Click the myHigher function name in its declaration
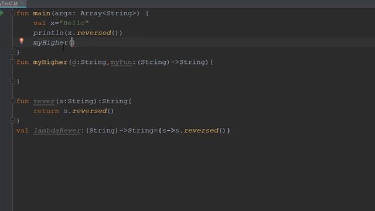The width and height of the screenshot is (375, 211). click(x=50, y=62)
